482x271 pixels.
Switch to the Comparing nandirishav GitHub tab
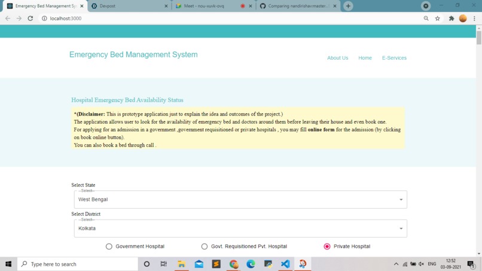[298, 6]
